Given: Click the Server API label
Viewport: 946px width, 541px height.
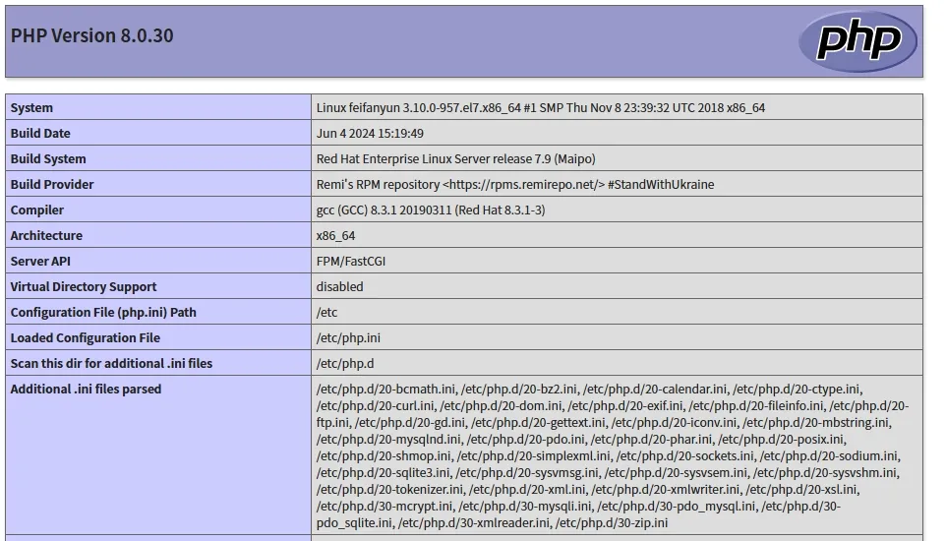Looking at the screenshot, I should (40, 261).
